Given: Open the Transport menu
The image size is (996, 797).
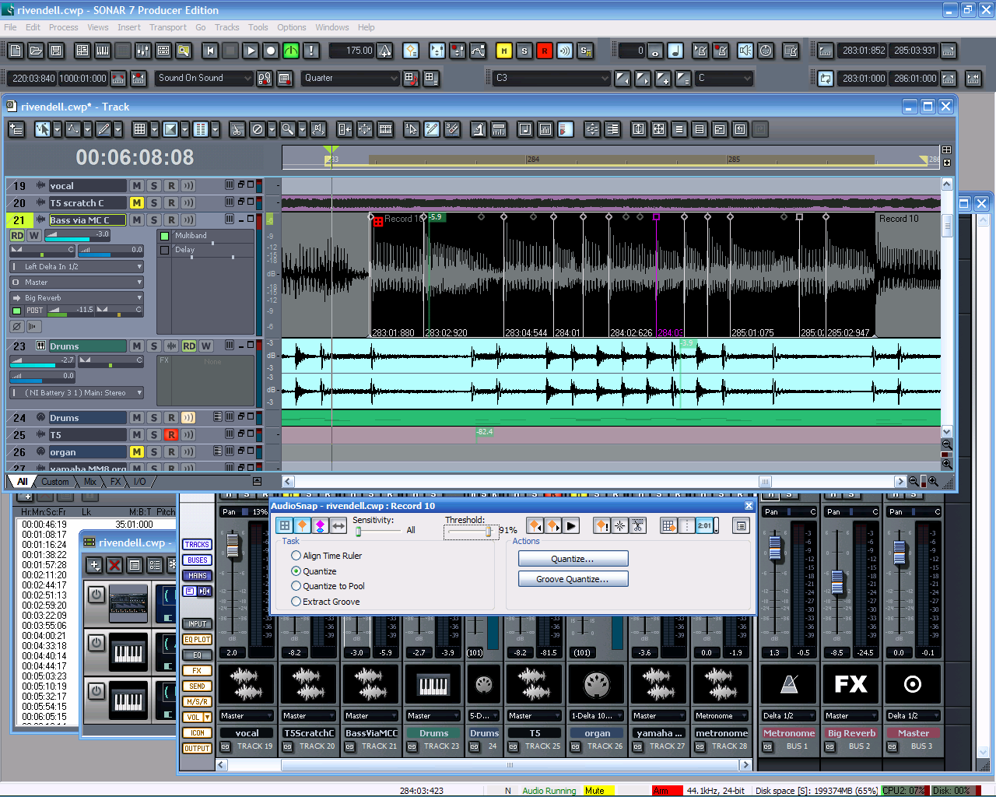Looking at the screenshot, I should tap(168, 27).
